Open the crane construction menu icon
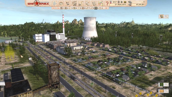 pos(81,3)
